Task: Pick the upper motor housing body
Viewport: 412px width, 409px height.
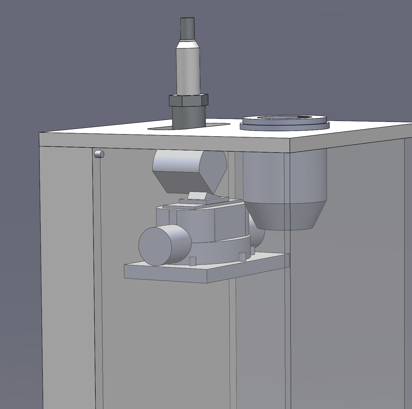Action: click(x=198, y=223)
